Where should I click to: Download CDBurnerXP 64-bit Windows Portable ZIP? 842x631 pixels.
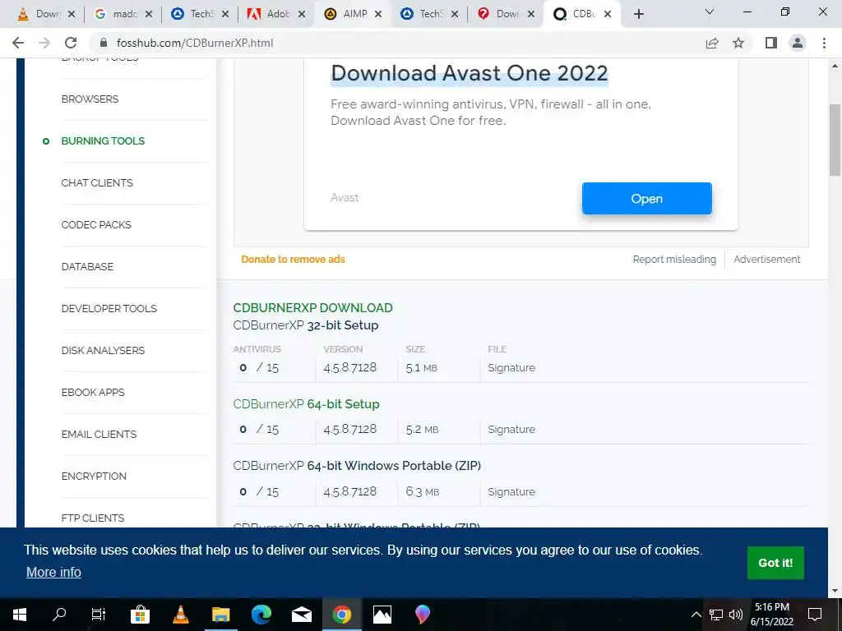[357, 466]
